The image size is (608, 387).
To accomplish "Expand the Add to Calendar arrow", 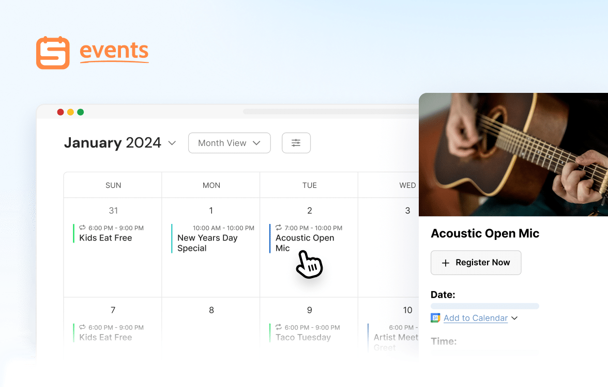I will click(x=514, y=318).
